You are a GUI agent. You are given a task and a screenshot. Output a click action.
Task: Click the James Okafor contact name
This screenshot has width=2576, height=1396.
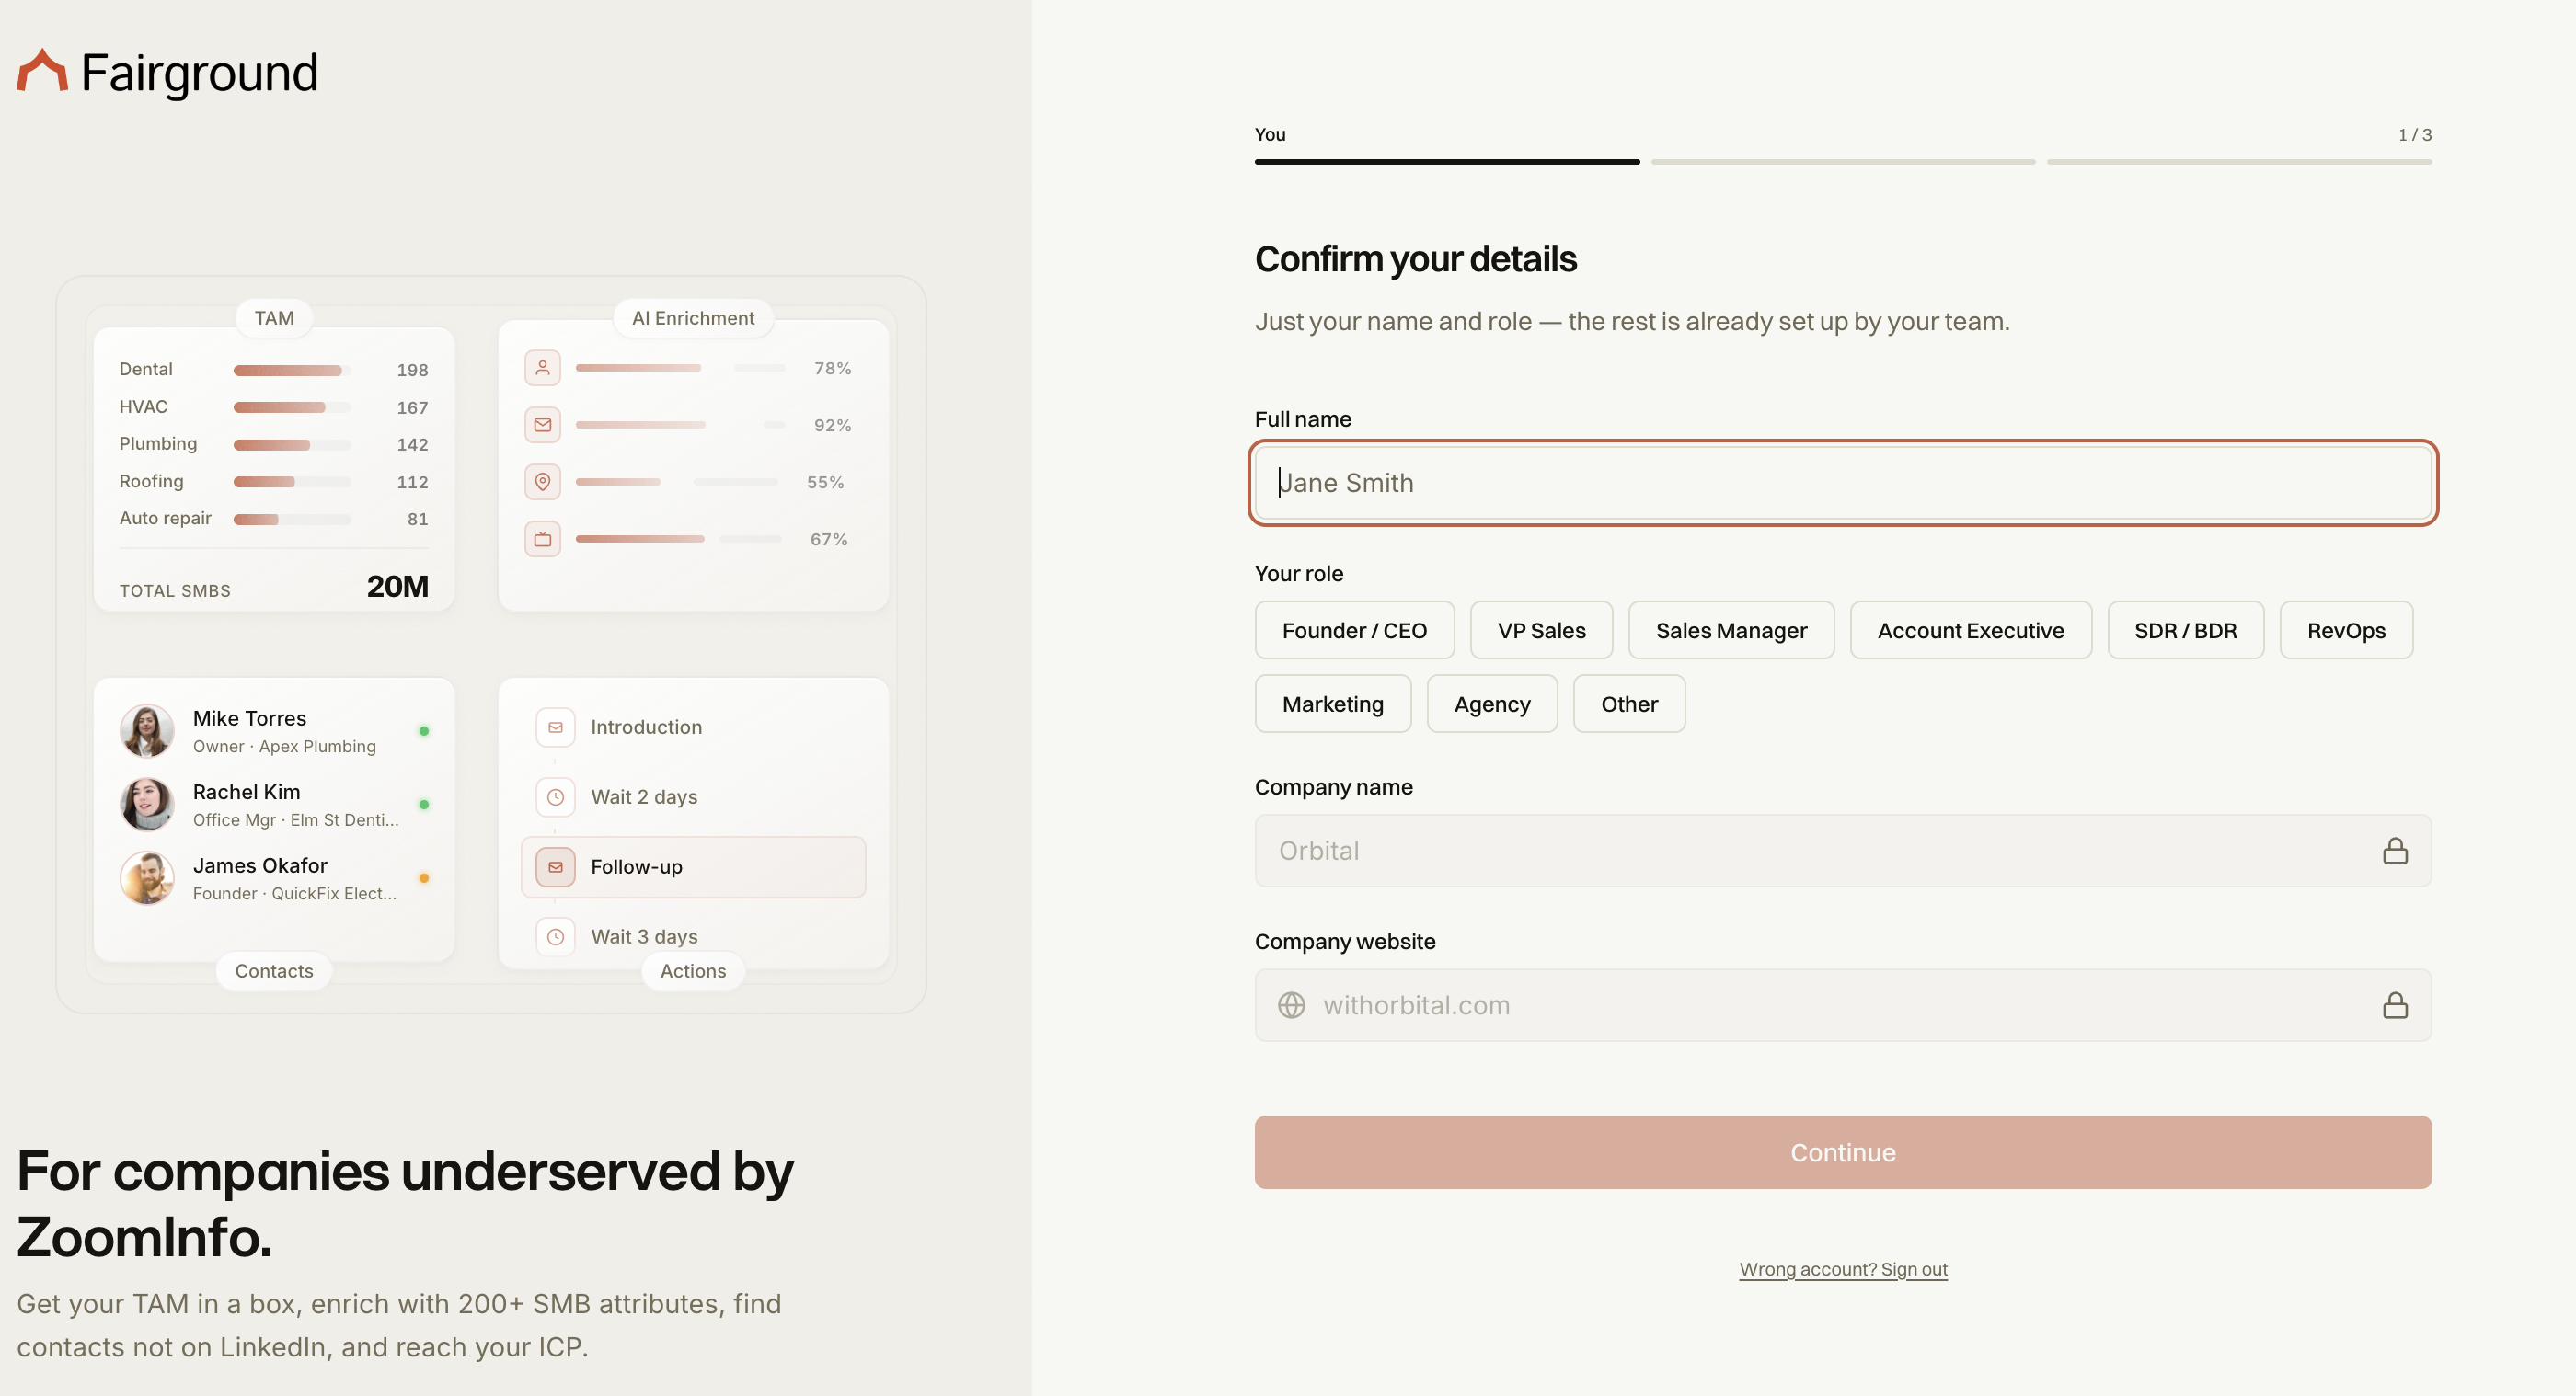(260, 865)
